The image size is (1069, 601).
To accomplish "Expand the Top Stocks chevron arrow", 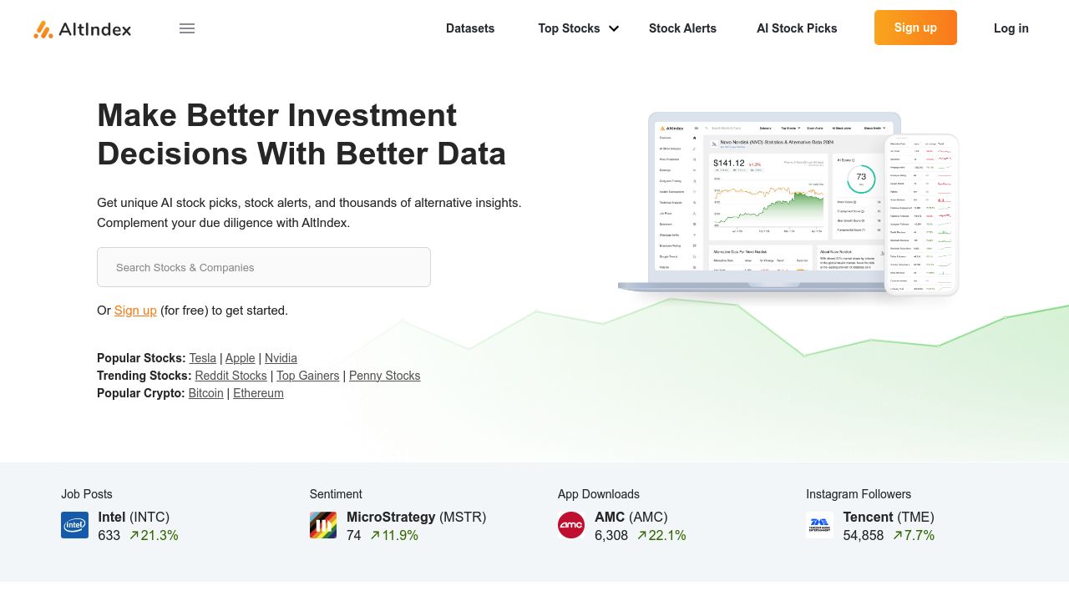I will 614,28.
